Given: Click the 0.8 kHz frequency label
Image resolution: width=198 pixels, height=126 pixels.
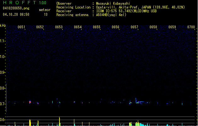Looking at the screenshot, I should tap(3, 88).
